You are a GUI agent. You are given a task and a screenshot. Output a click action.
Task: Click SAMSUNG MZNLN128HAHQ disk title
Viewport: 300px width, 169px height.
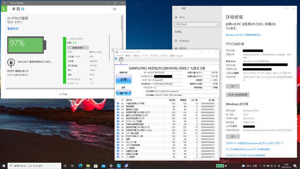point(167,68)
